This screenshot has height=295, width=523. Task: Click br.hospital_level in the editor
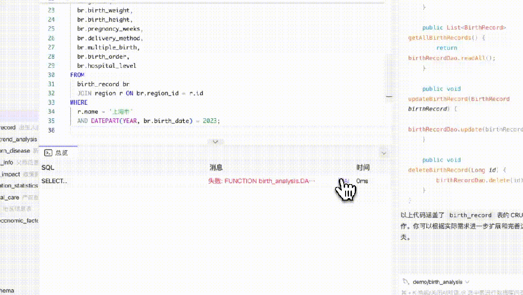[x=107, y=66]
